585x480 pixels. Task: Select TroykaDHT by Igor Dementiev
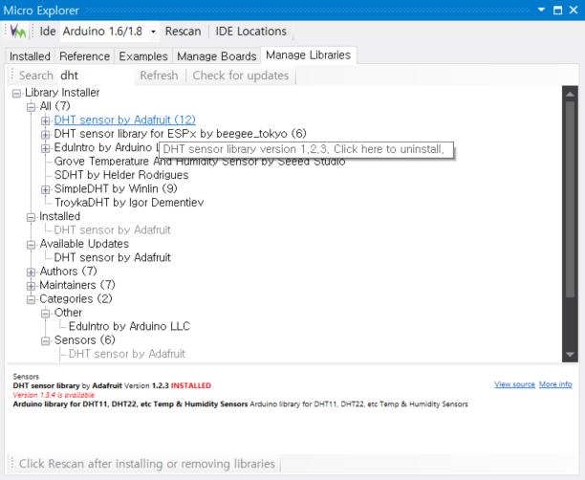129,203
